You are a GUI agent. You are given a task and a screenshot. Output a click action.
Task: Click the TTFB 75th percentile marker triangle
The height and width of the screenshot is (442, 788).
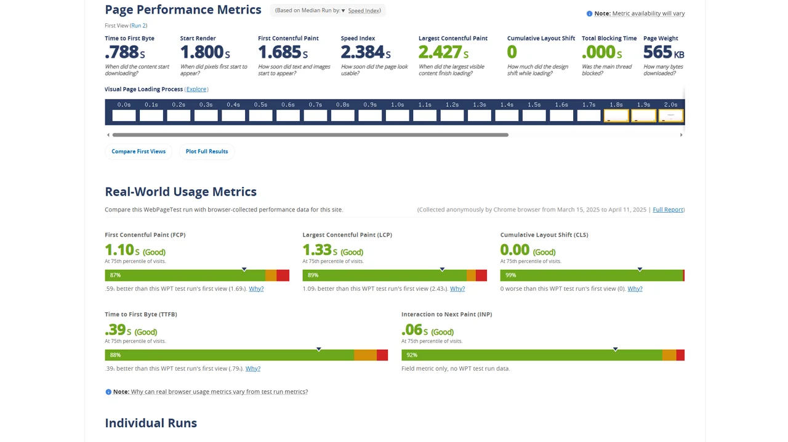(x=319, y=349)
